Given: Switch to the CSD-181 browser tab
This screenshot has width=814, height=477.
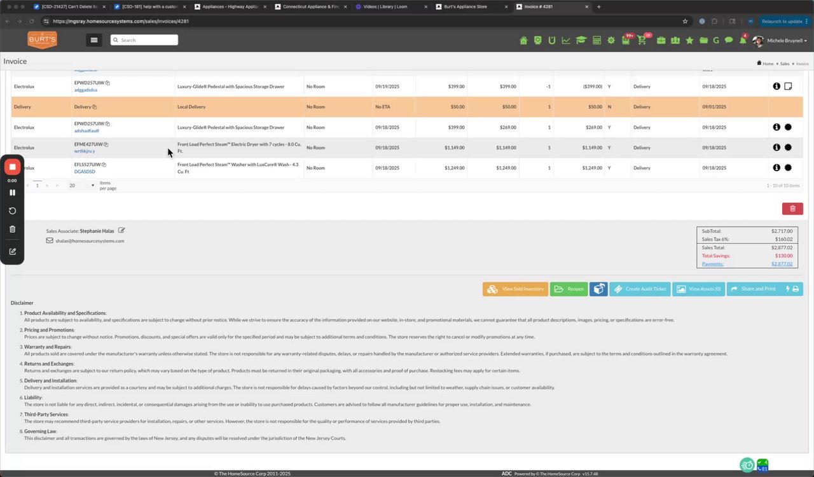Looking at the screenshot, I should pyautogui.click(x=150, y=6).
